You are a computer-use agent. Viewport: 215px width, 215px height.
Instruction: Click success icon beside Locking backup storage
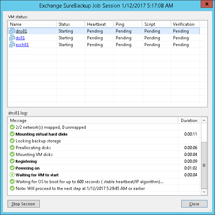click(x=12, y=141)
